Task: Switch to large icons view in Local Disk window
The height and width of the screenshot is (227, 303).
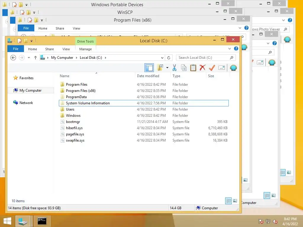Action: click(235, 201)
